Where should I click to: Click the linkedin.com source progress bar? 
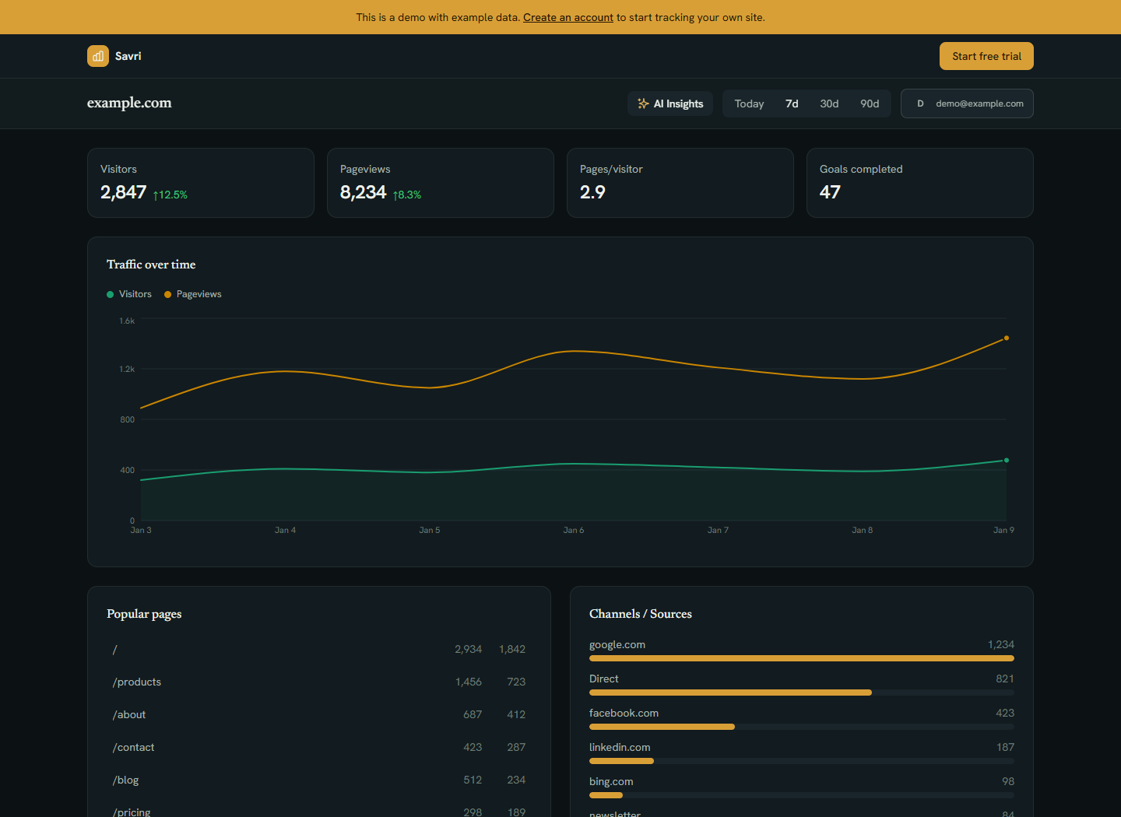click(x=802, y=761)
